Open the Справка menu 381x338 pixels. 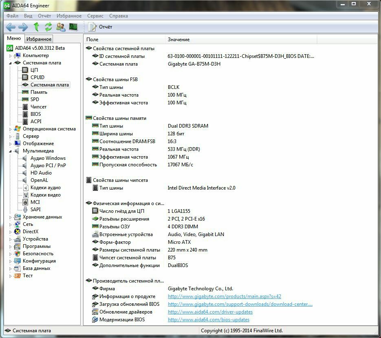(x=118, y=16)
